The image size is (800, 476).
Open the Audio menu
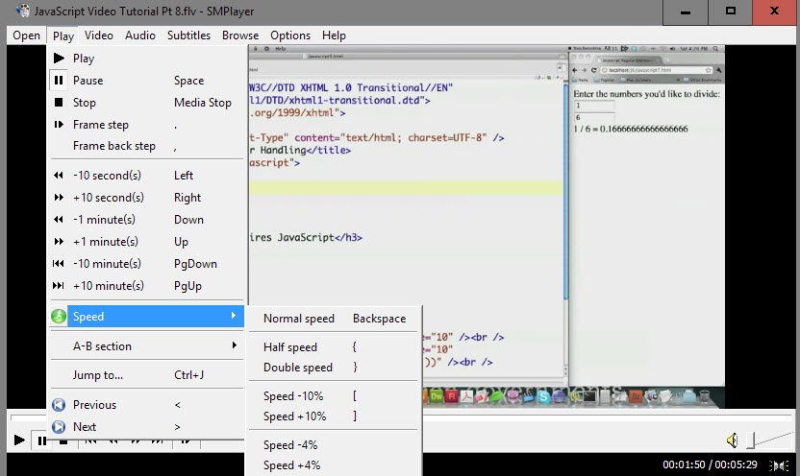point(139,36)
